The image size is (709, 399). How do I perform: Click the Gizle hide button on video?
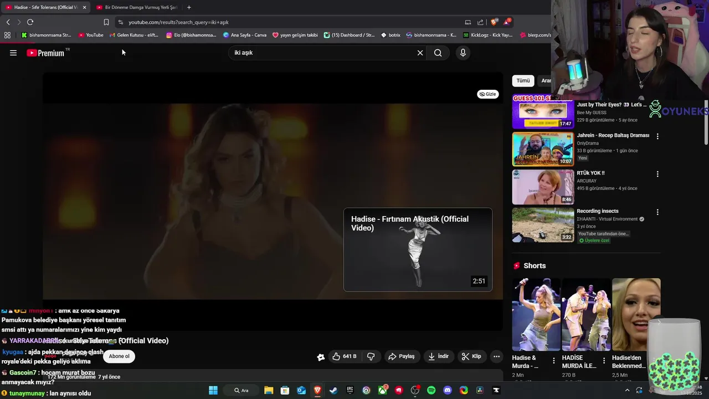488,94
